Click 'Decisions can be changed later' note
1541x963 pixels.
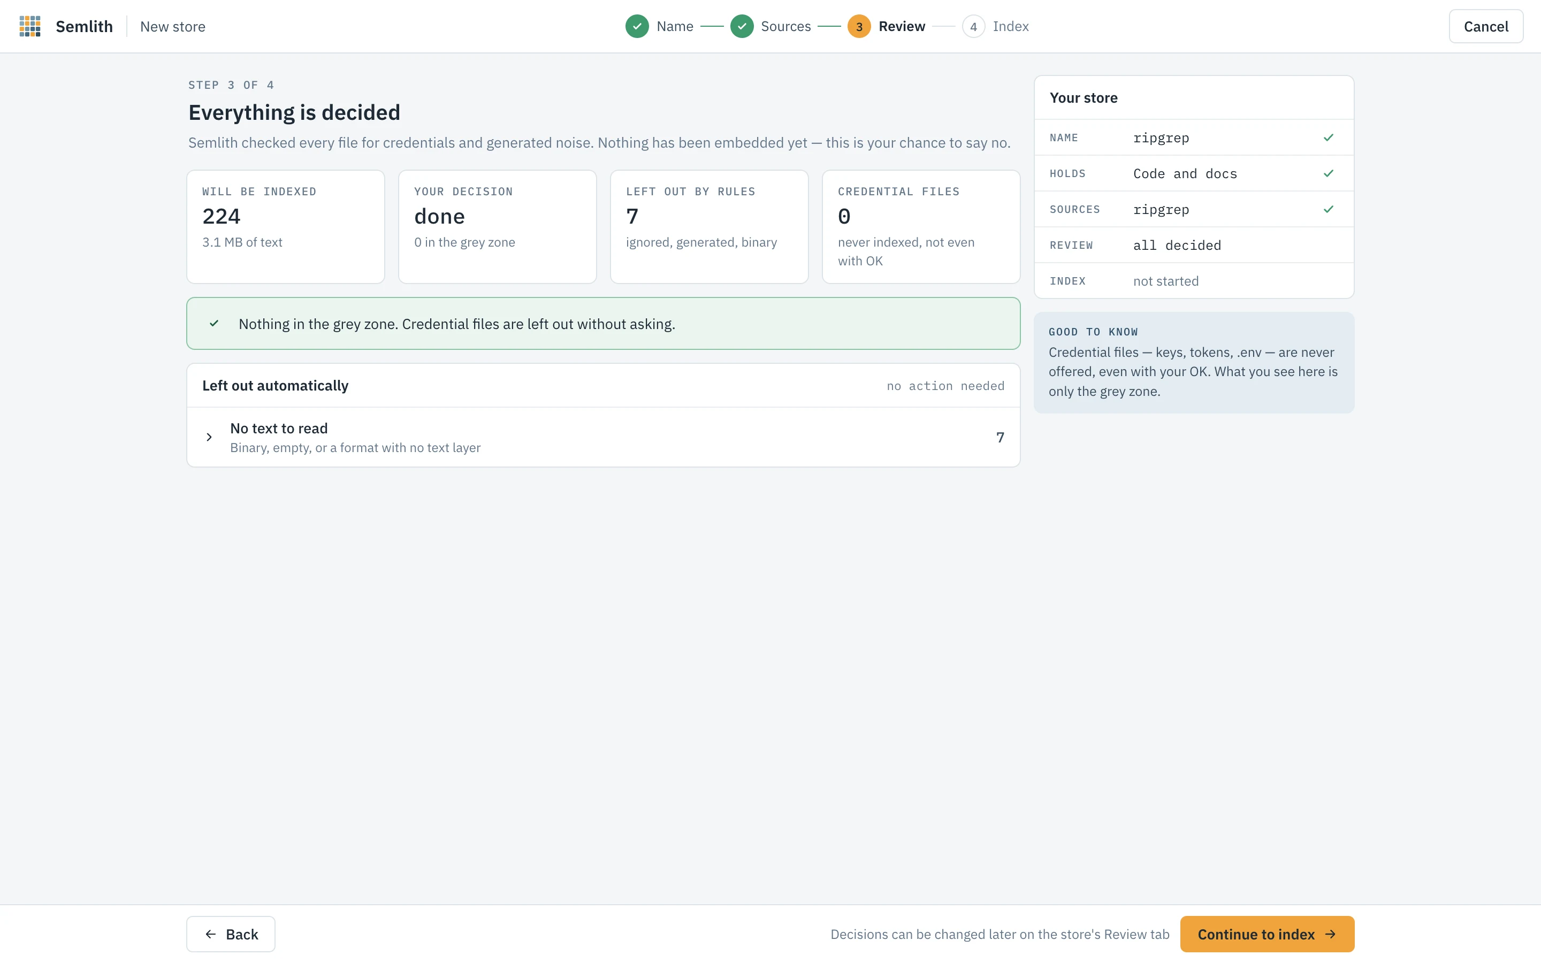pos(1000,934)
